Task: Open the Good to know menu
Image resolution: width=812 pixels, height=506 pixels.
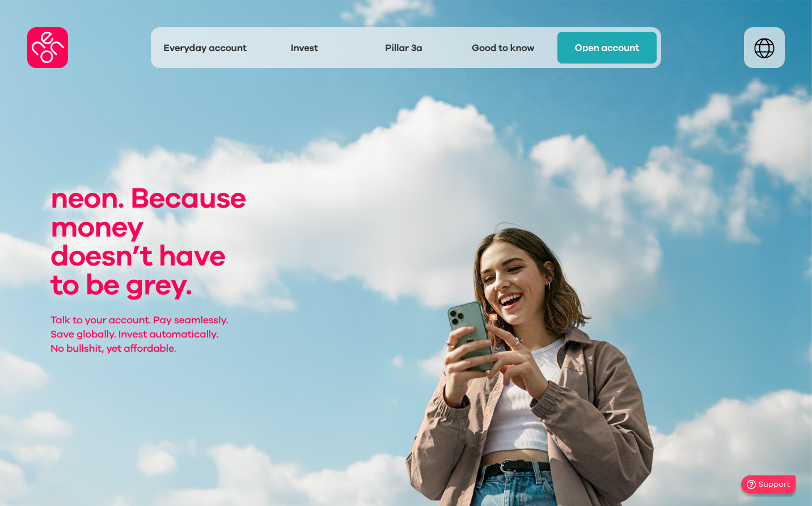Action: (x=503, y=48)
